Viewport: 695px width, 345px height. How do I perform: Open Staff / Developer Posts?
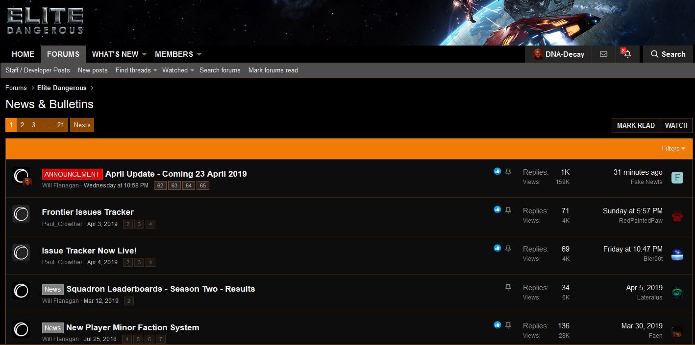[x=38, y=70]
